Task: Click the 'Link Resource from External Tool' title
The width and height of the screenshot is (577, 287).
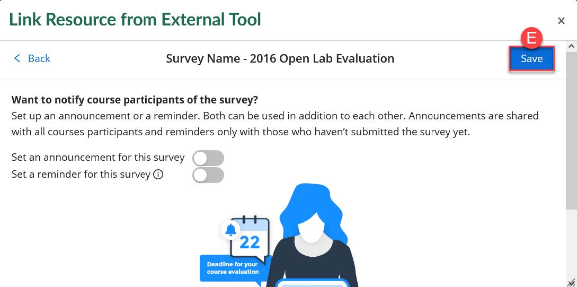Action: [x=135, y=20]
